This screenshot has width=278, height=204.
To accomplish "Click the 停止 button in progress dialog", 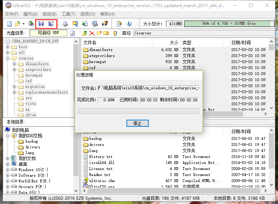I will 137,123.
